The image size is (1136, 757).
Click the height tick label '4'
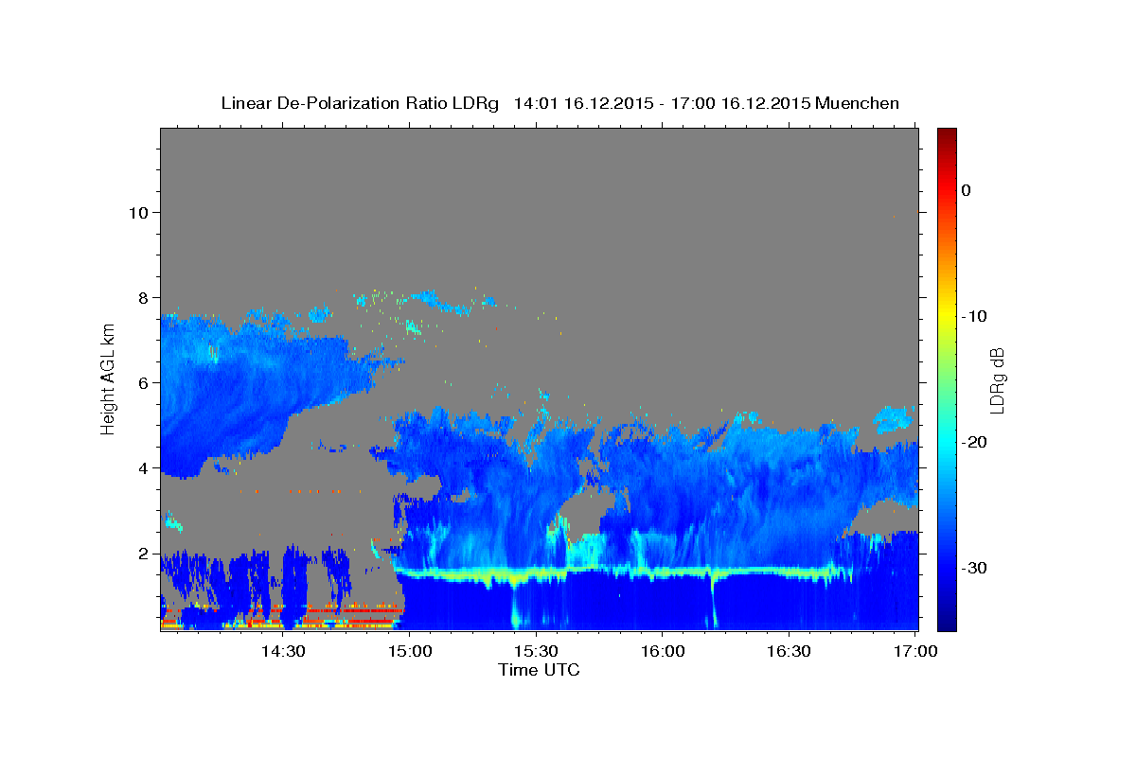click(x=144, y=467)
